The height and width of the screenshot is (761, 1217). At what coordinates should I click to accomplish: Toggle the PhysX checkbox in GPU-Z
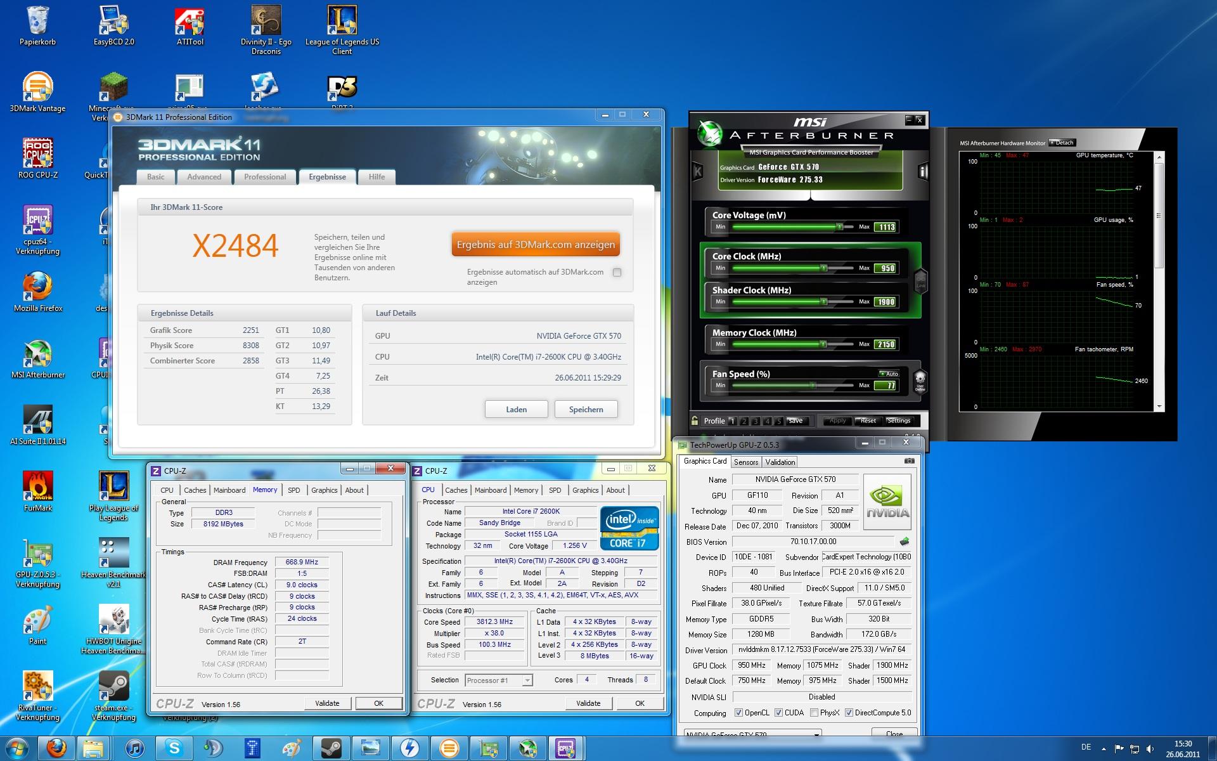pyautogui.click(x=814, y=712)
